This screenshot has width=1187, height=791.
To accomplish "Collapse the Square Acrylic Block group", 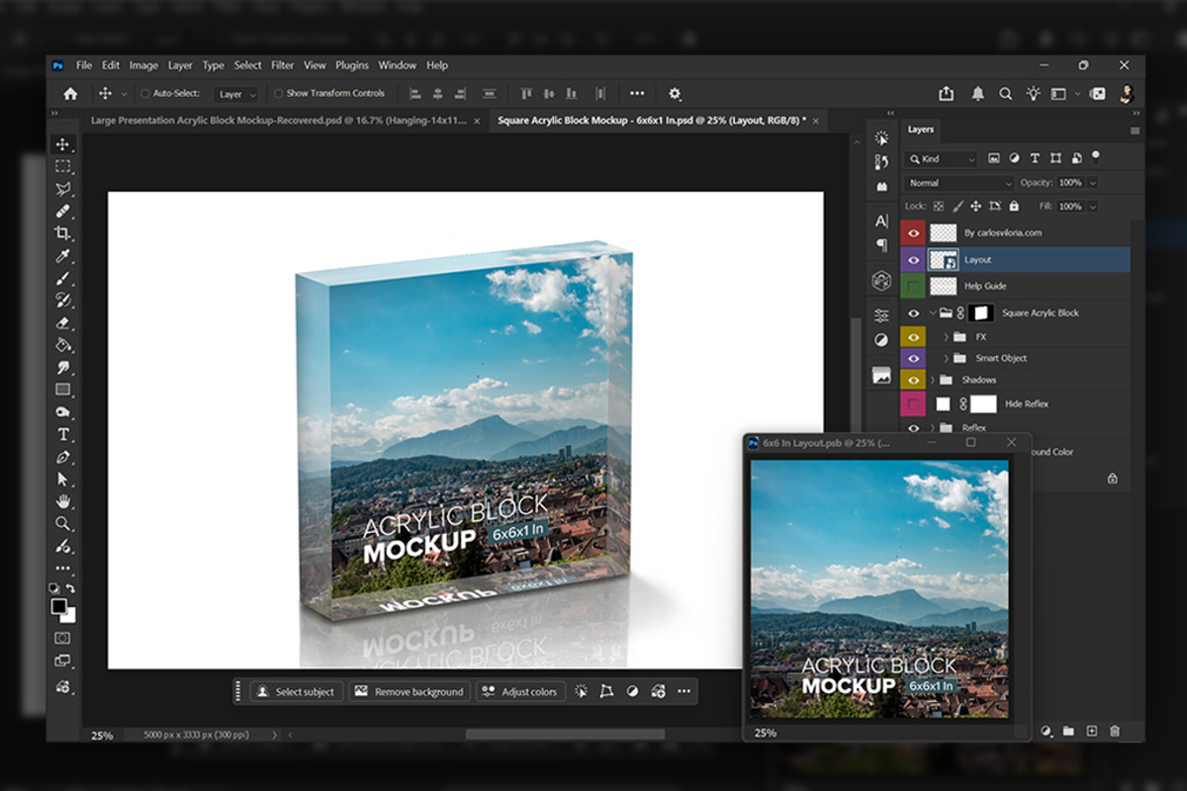I will (x=932, y=313).
